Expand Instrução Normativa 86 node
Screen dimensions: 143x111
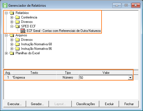12,49
